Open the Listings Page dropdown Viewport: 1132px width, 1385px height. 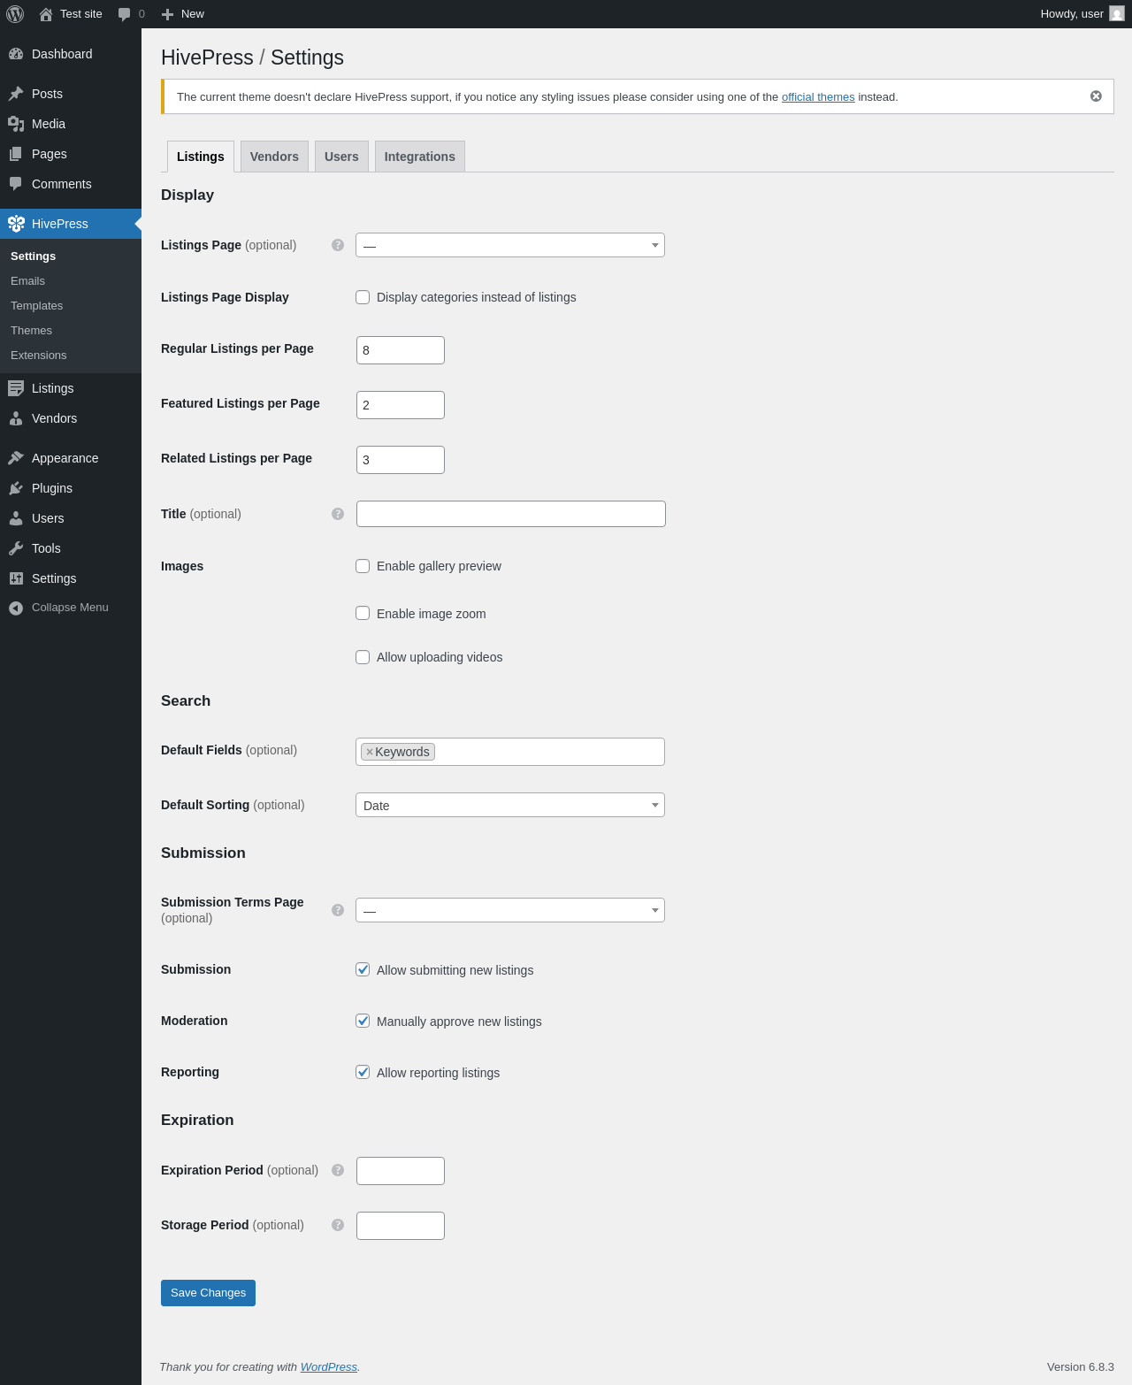pyautogui.click(x=510, y=245)
